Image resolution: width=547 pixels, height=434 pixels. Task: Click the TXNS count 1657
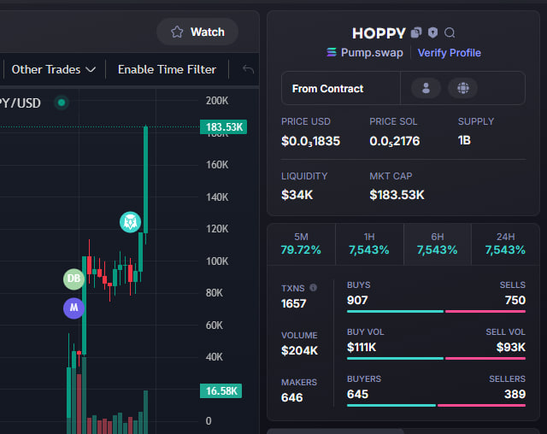pyautogui.click(x=294, y=303)
